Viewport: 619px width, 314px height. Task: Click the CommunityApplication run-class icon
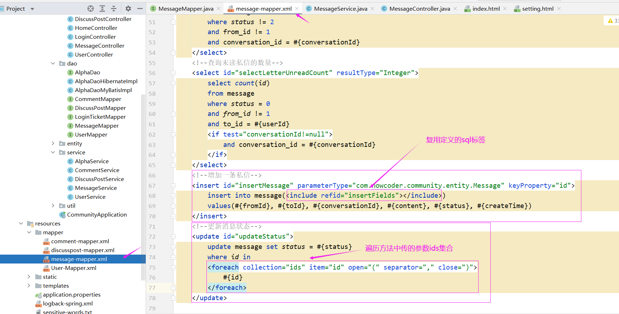[63, 214]
